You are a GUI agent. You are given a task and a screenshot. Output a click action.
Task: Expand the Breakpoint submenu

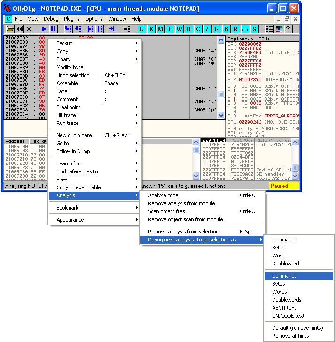94,107
